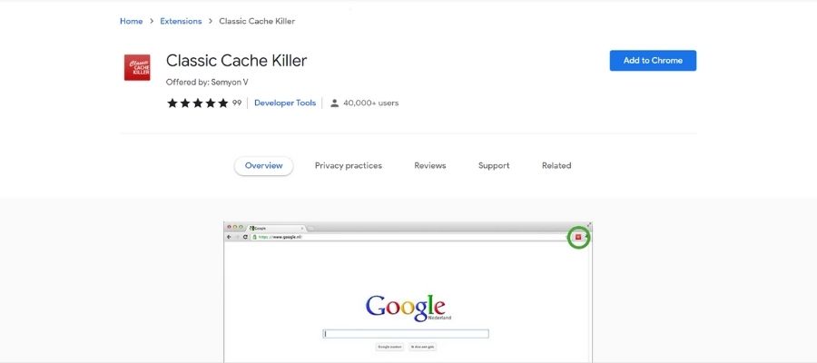
Task: Click the five-star rating icons
Action: (x=198, y=103)
